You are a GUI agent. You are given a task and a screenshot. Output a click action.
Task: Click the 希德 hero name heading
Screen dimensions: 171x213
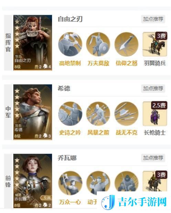64,89
